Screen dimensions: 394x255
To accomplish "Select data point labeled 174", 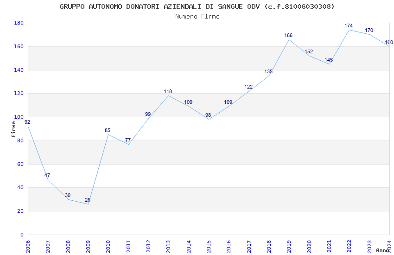I will click(x=349, y=25).
